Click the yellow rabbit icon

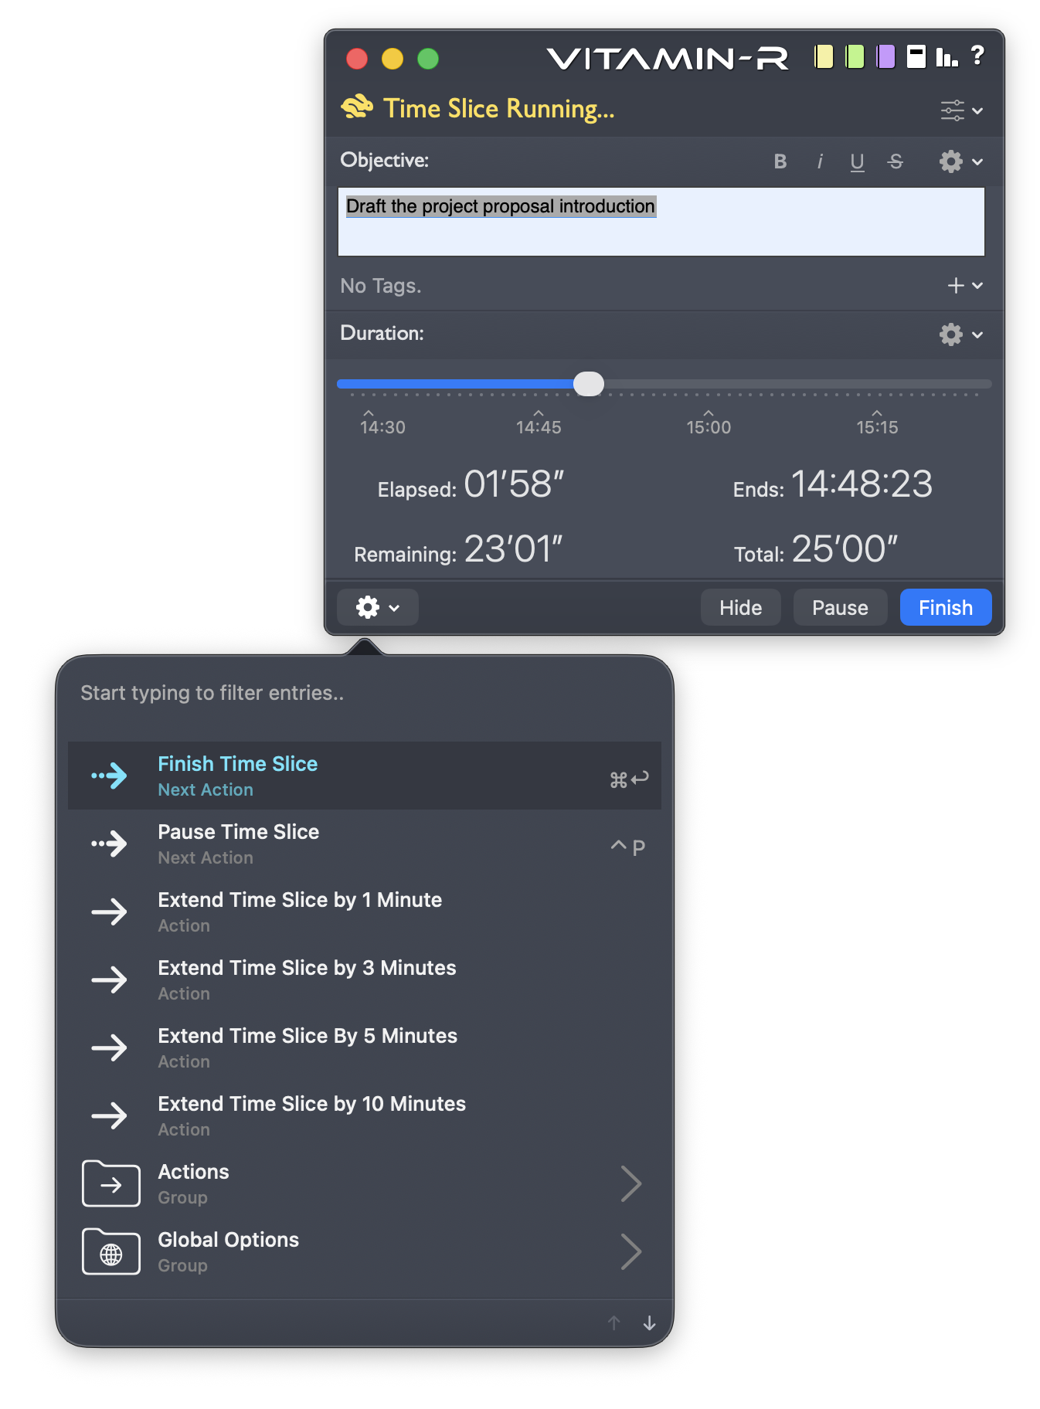pyautogui.click(x=357, y=107)
